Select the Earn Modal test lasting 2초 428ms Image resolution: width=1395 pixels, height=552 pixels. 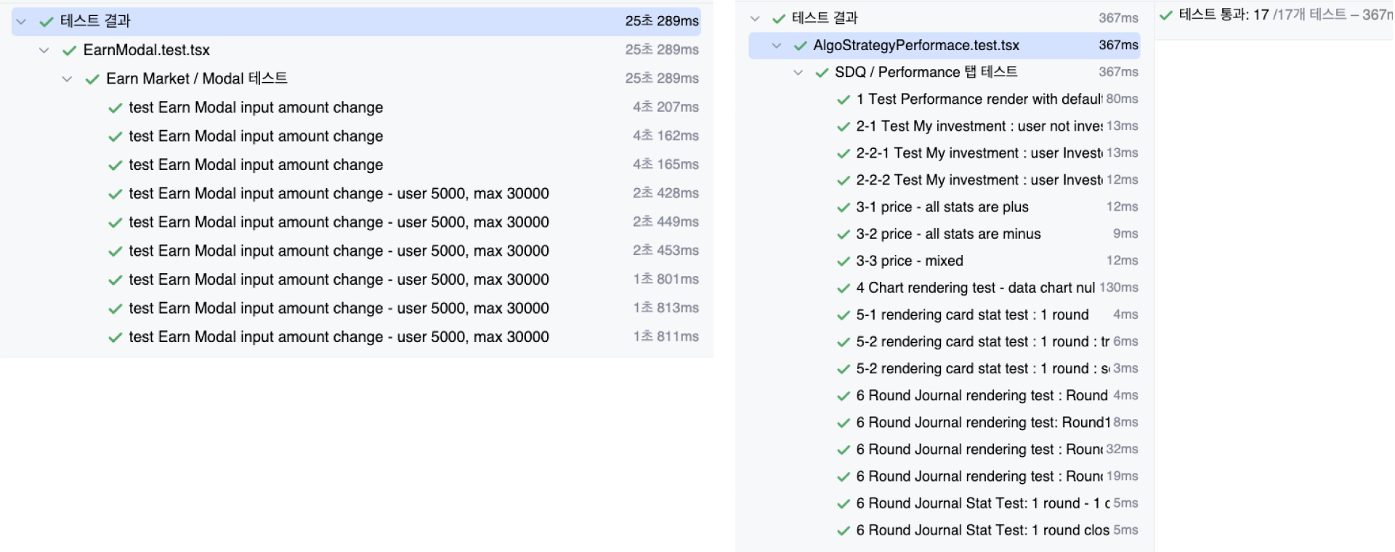click(x=339, y=194)
